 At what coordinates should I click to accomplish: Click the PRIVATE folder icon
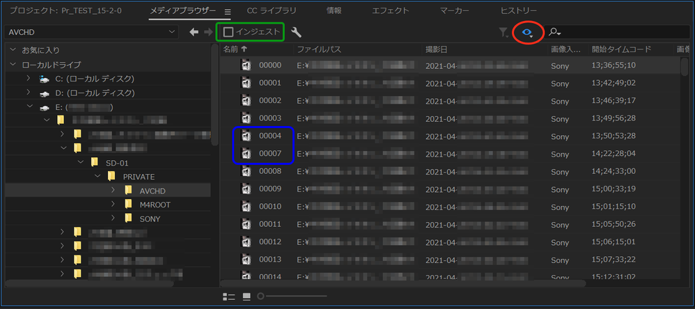point(111,176)
